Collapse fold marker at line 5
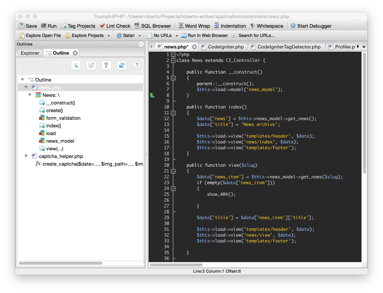383x293 pixels. coord(173,78)
